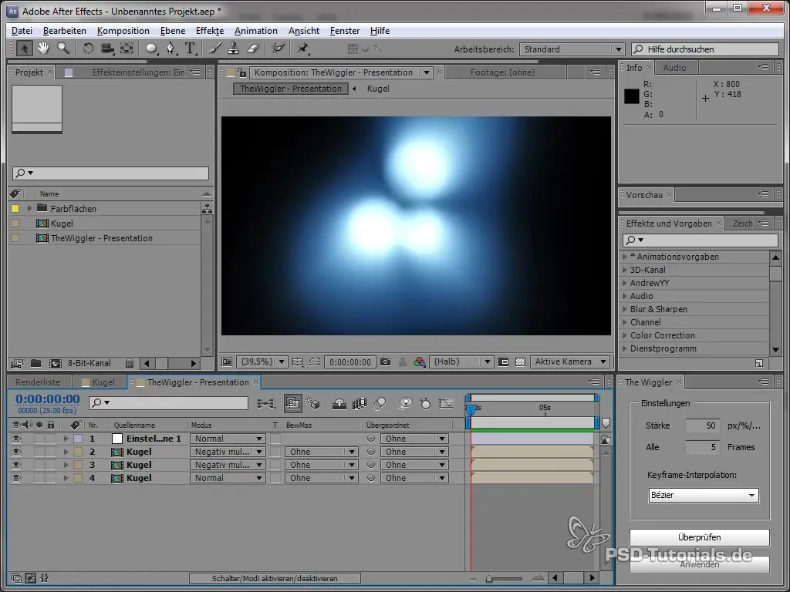
Task: Open the magnification 39,5% dropdown
Action: point(262,362)
